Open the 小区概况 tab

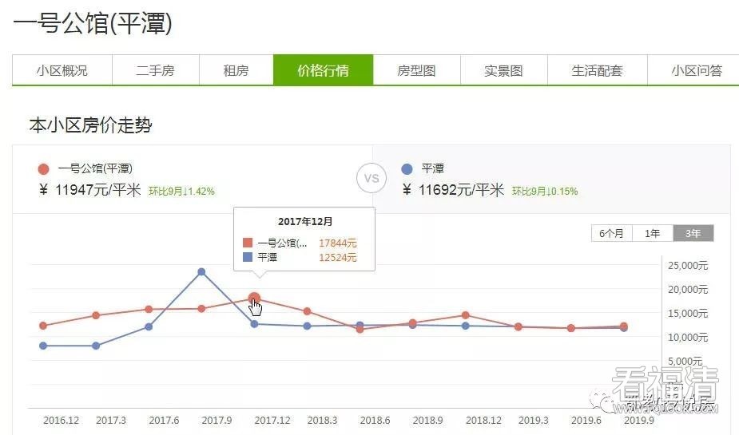tap(62, 70)
